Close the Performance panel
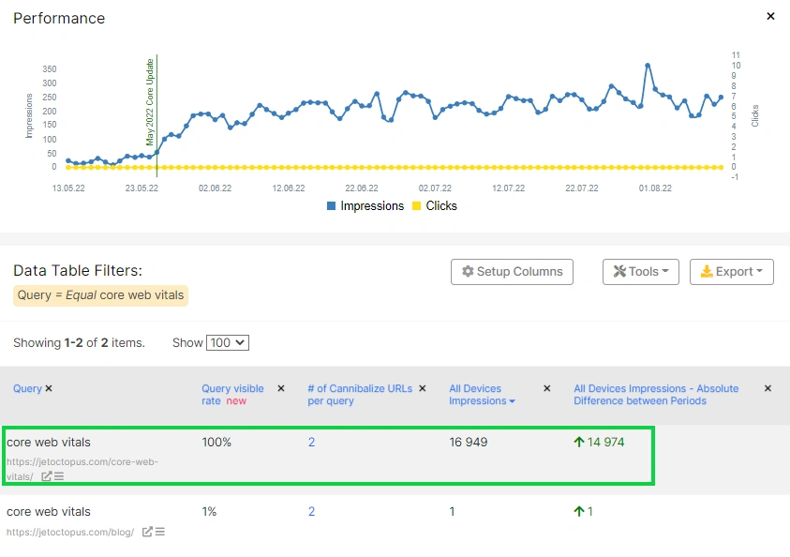 click(x=771, y=17)
